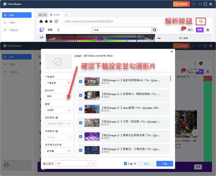The height and width of the screenshot is (176, 216).
Task: Open the Twitch logo home link
Action: click(x=42, y=30)
